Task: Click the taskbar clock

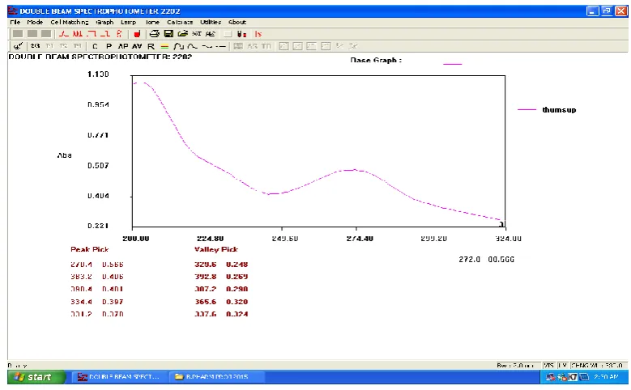Action: click(606, 377)
